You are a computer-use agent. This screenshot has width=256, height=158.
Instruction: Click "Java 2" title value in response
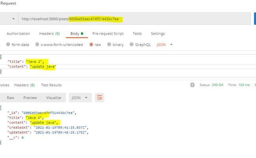tap(34, 118)
